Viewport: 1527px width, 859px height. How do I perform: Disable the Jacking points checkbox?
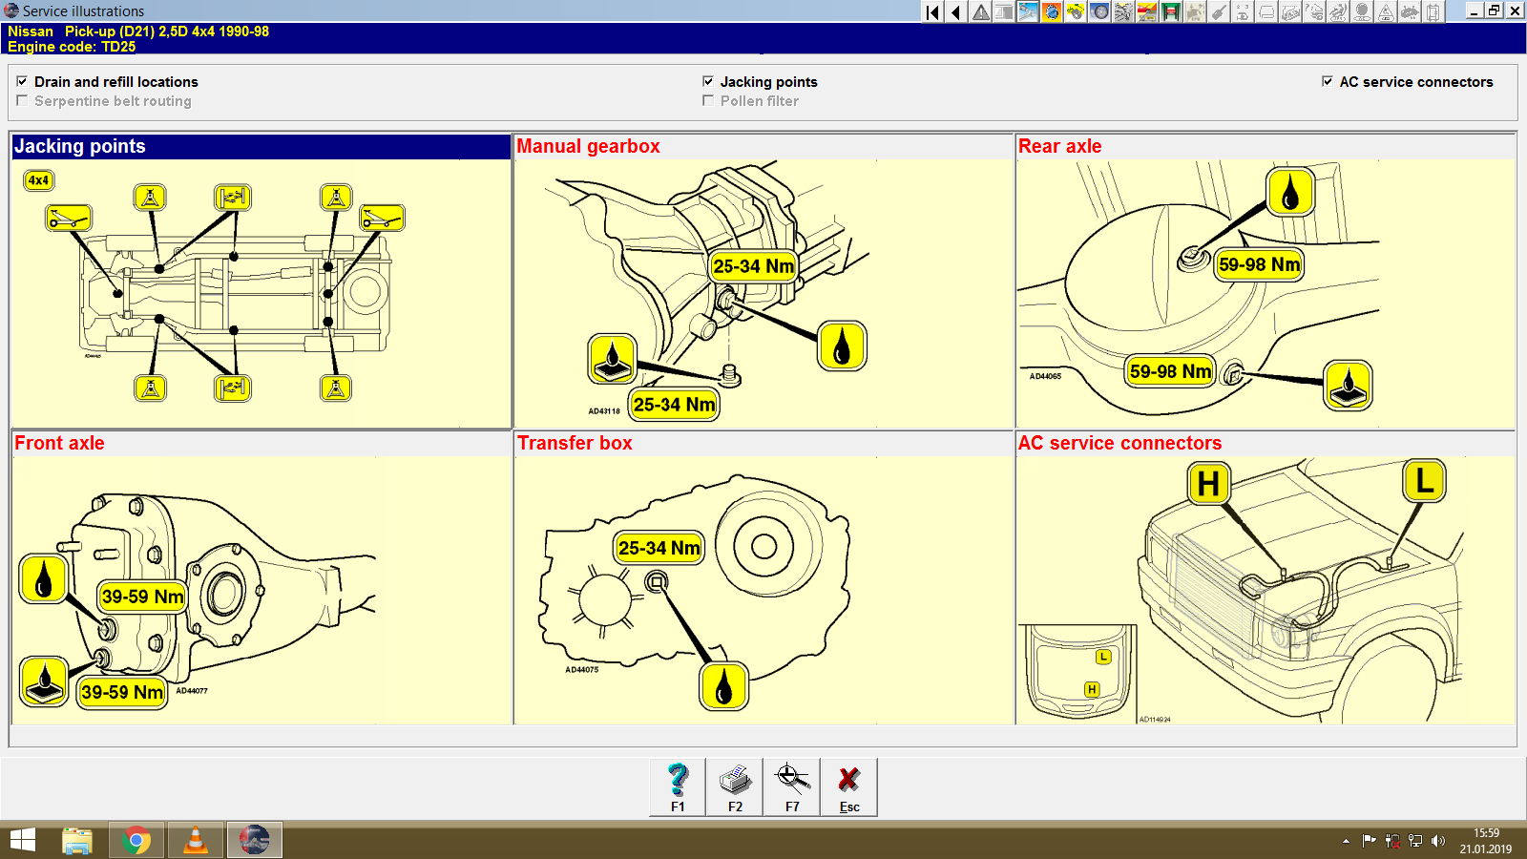[x=708, y=81]
